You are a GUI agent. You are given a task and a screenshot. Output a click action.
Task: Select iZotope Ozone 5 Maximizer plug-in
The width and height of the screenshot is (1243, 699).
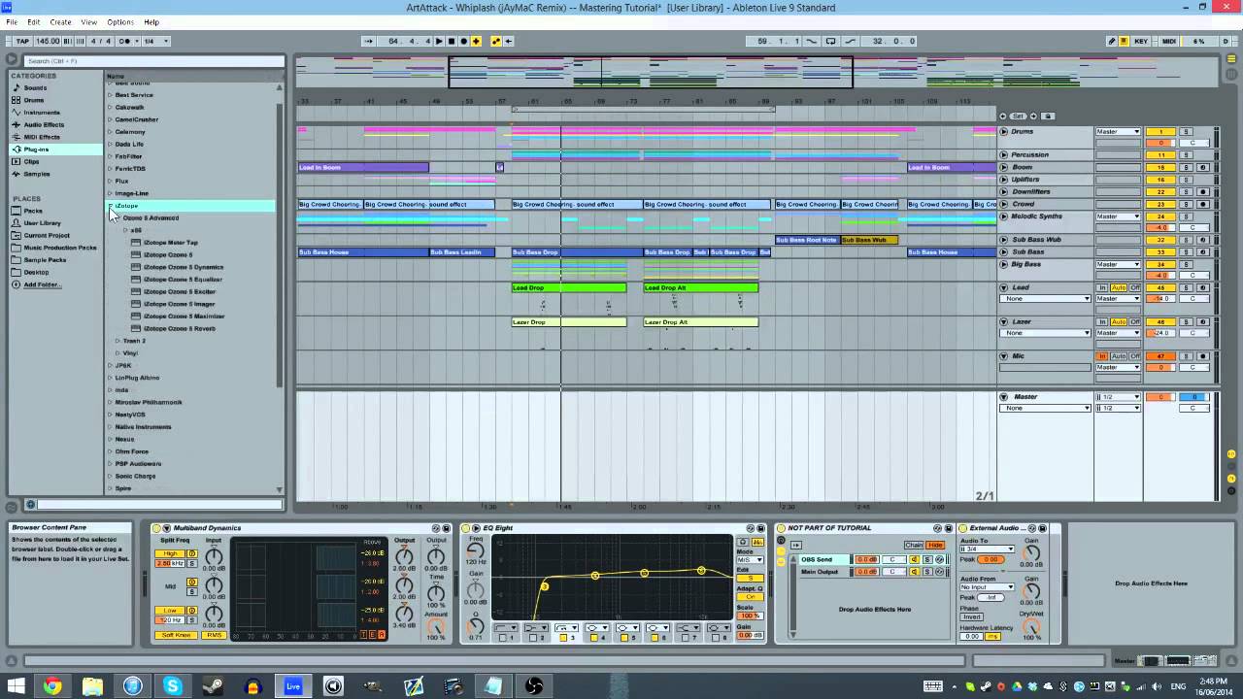coord(184,316)
